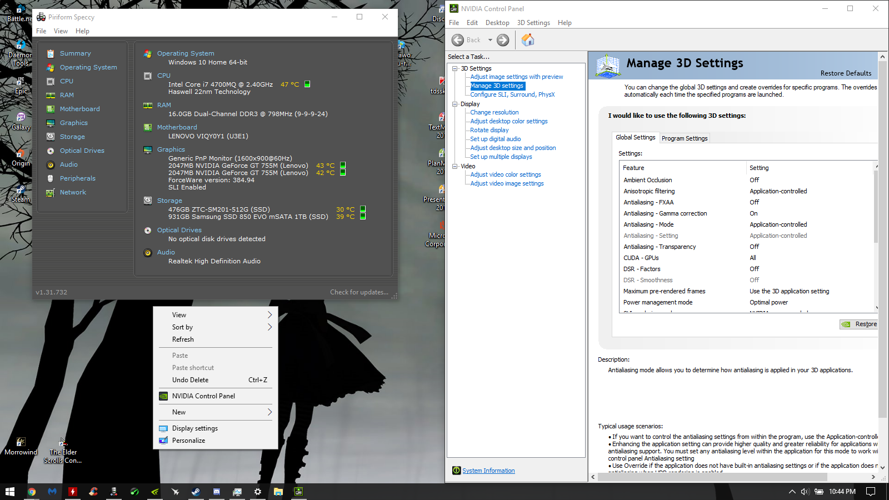Open Speccy View menu

coord(61,31)
